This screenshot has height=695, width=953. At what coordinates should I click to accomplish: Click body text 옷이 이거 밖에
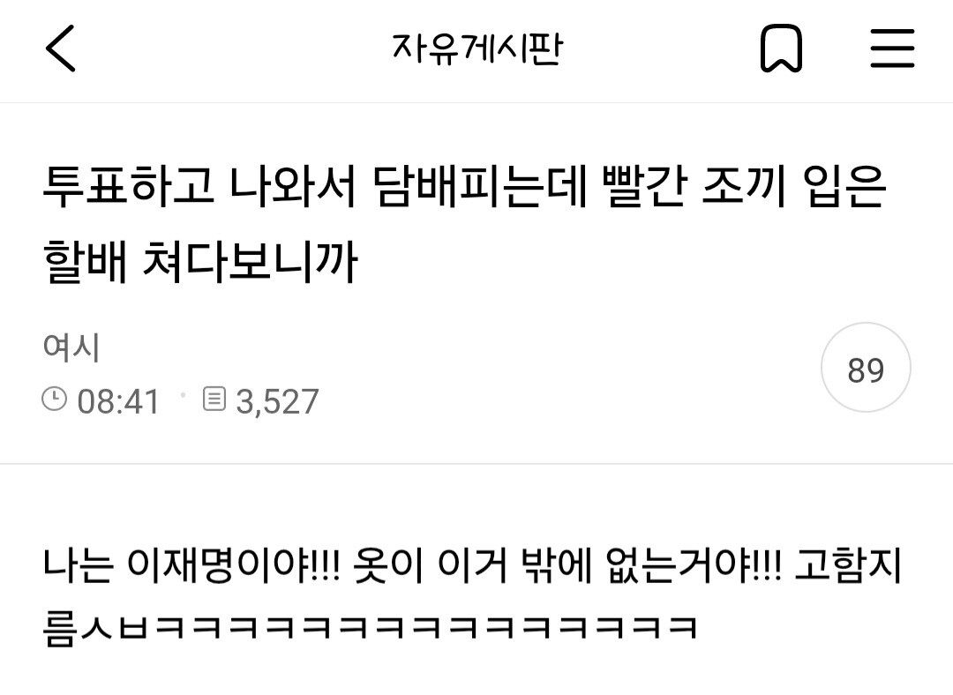(474, 565)
